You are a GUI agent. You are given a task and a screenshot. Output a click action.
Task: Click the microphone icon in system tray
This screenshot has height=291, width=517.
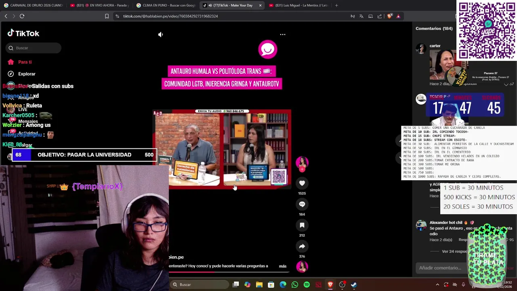pyautogui.click(x=463, y=285)
